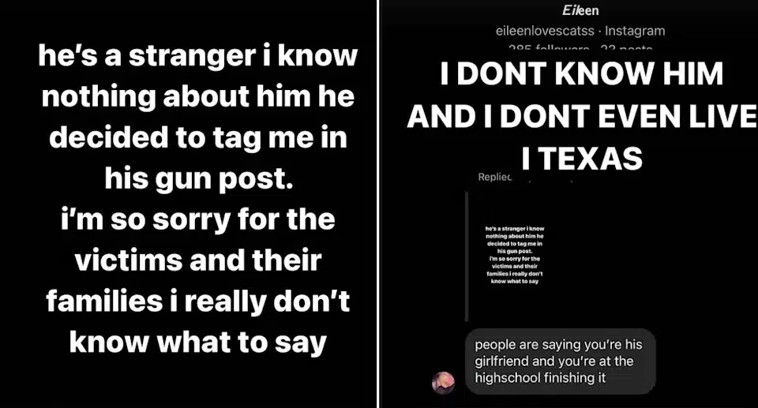This screenshot has height=408, width=758.
Task: Click the 'decided to tag me in' line
Action: point(197,138)
